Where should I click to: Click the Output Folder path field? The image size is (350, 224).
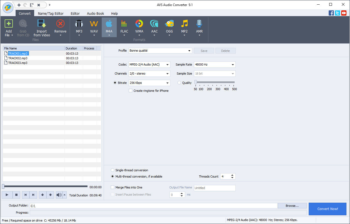(x=154, y=206)
